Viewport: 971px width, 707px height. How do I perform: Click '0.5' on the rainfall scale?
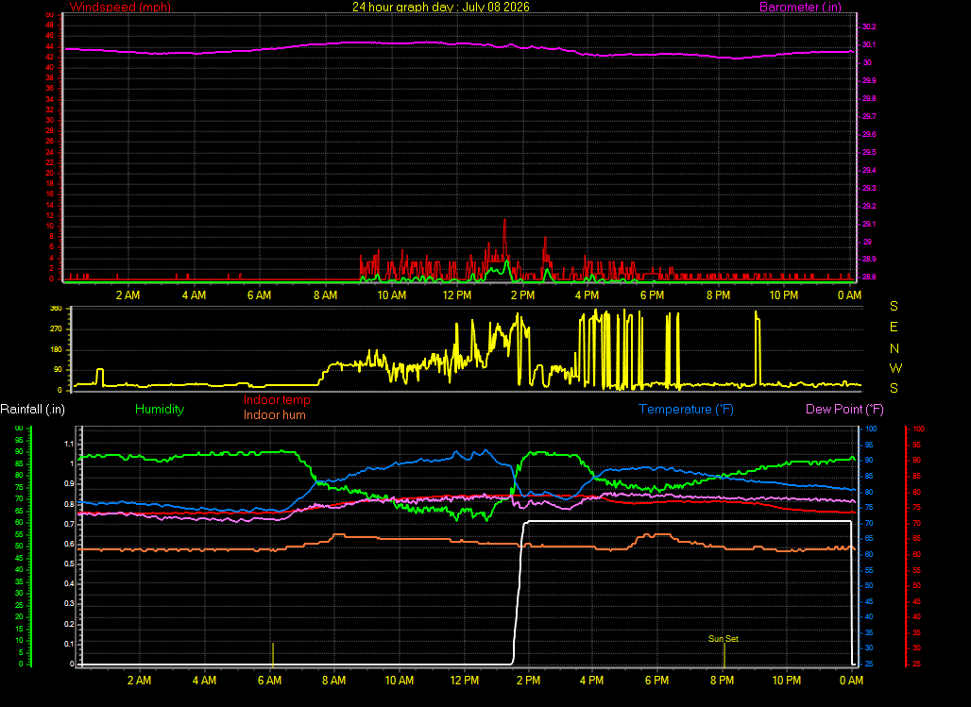point(67,564)
